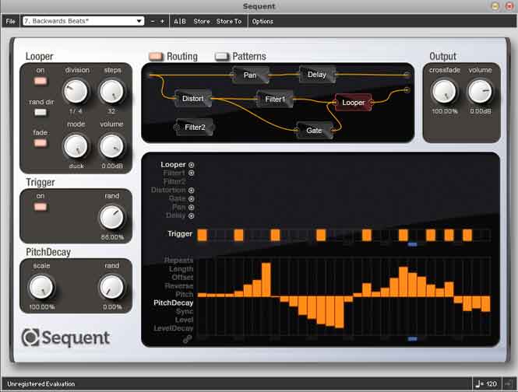Viewport: 518px width, 392px height.
Task: Click the upper output connector in routing
Action: tap(407, 75)
